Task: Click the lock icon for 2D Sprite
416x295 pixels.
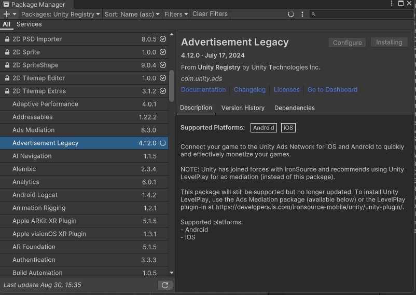Action: [x=7, y=52]
